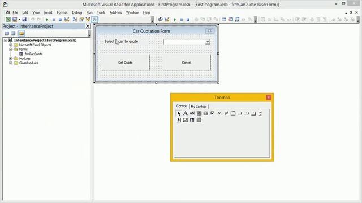Viewport: 362px width, 203px height.
Task: Open Locals Window icon in Debug toolbar
Action: point(224,20)
